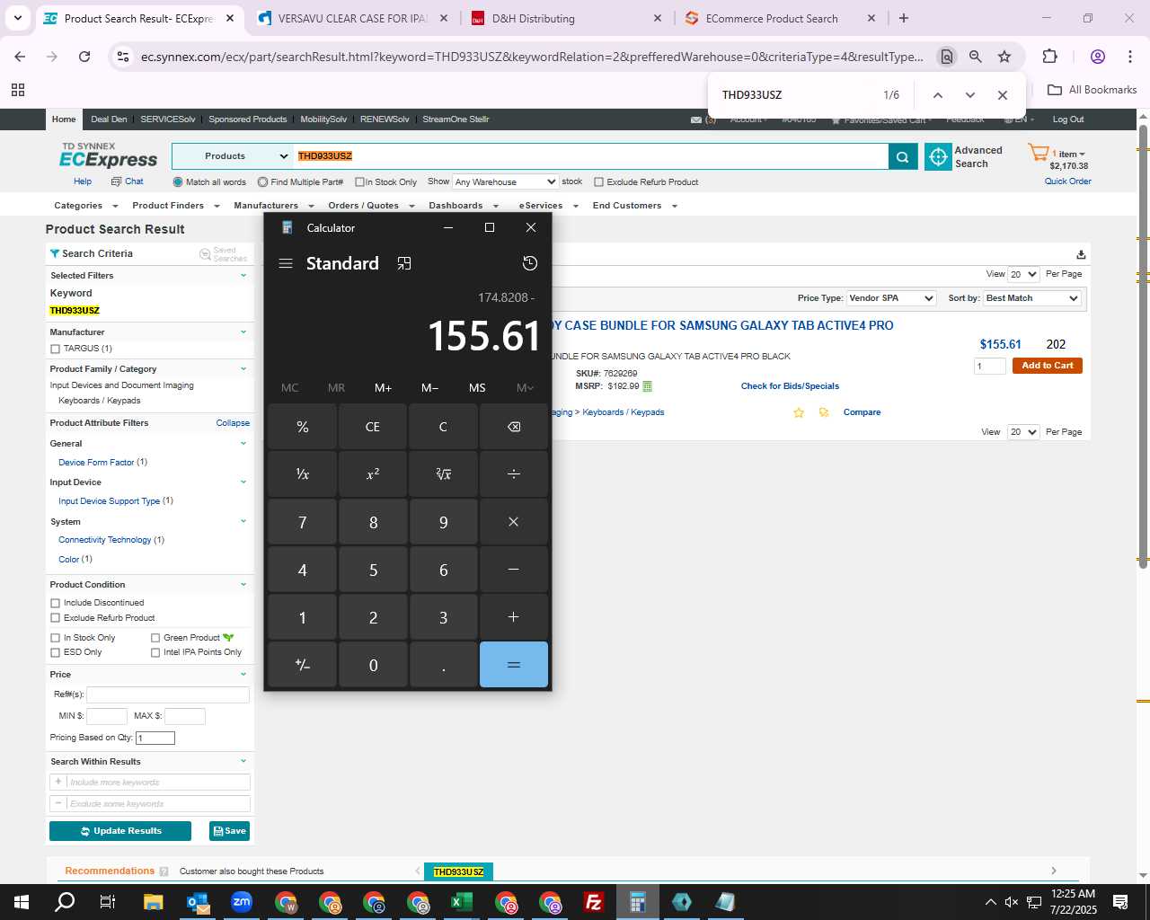Image resolution: width=1150 pixels, height=920 pixels.
Task: Open the Chrome zoom magnifier icon
Action: [975, 57]
